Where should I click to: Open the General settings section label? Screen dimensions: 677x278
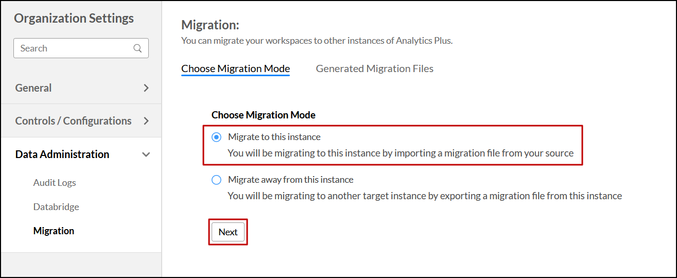[x=33, y=88]
